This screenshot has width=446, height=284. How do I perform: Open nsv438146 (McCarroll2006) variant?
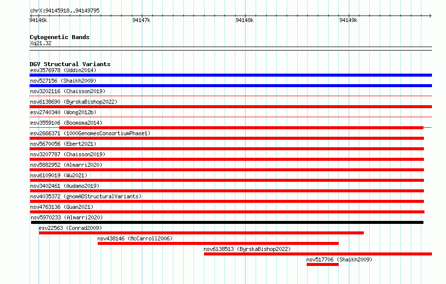(x=135, y=238)
